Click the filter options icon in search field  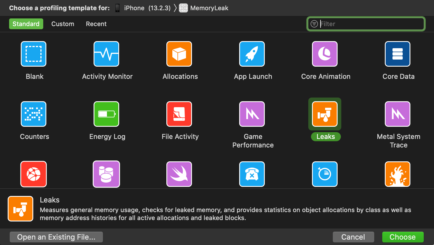[314, 24]
